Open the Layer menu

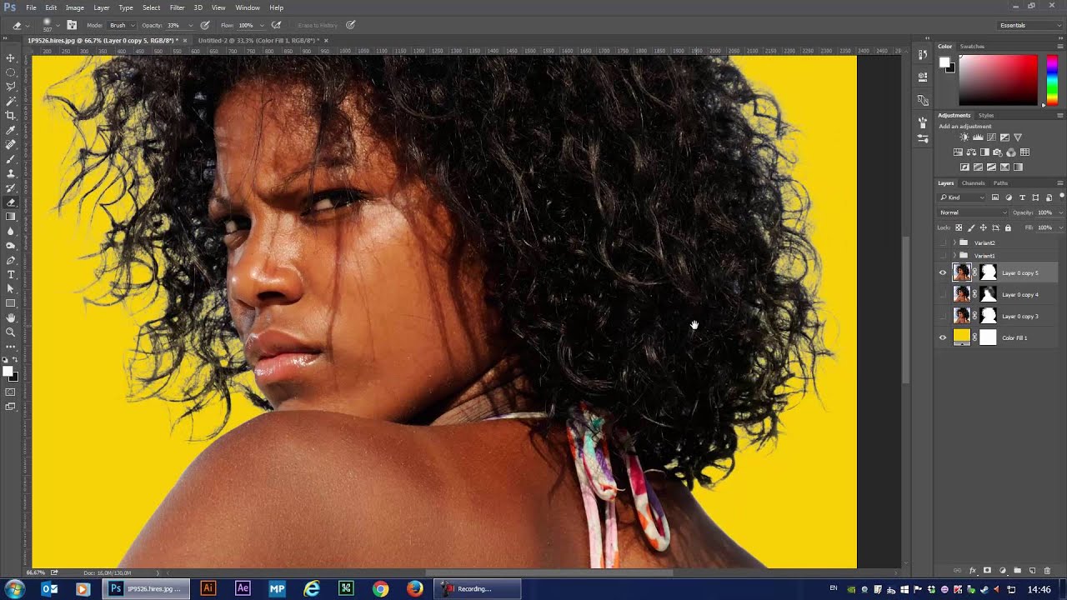tap(102, 7)
